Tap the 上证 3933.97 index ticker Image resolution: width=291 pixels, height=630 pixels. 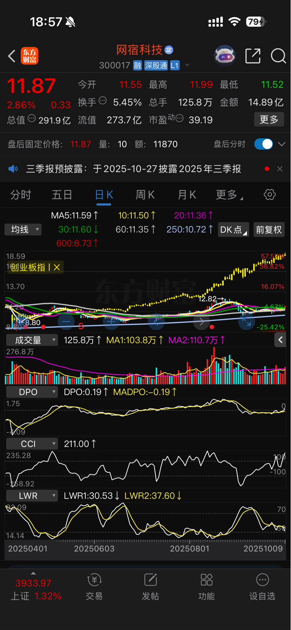(36, 590)
